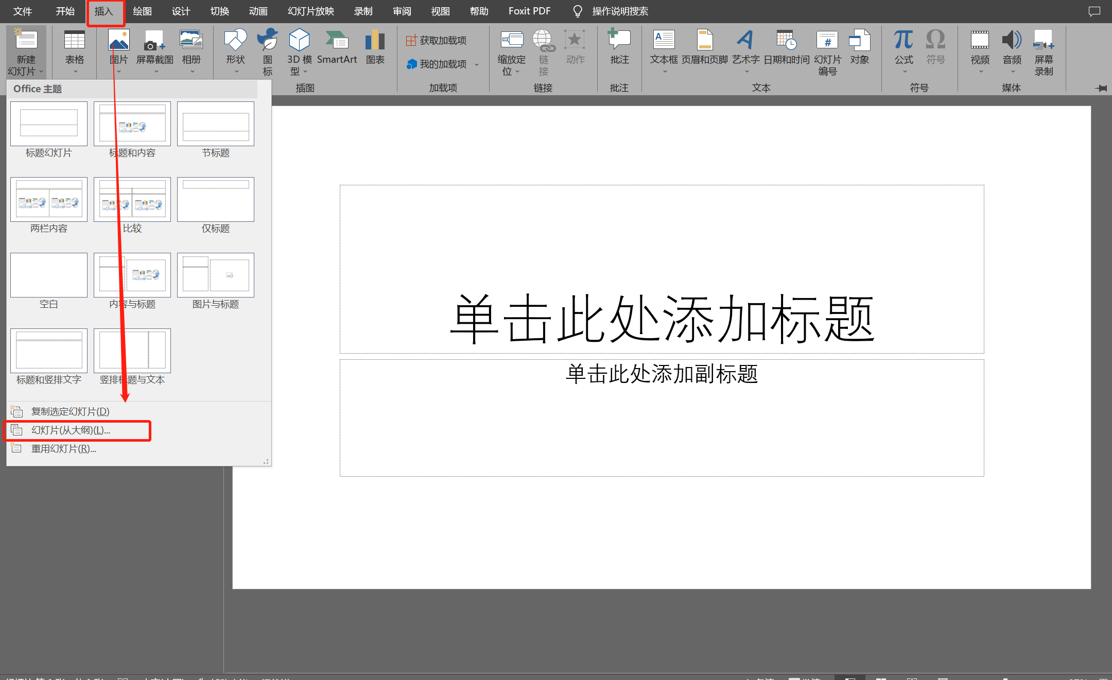Image resolution: width=1112 pixels, height=680 pixels.
Task: Open Shapes gallery
Action: [236, 51]
